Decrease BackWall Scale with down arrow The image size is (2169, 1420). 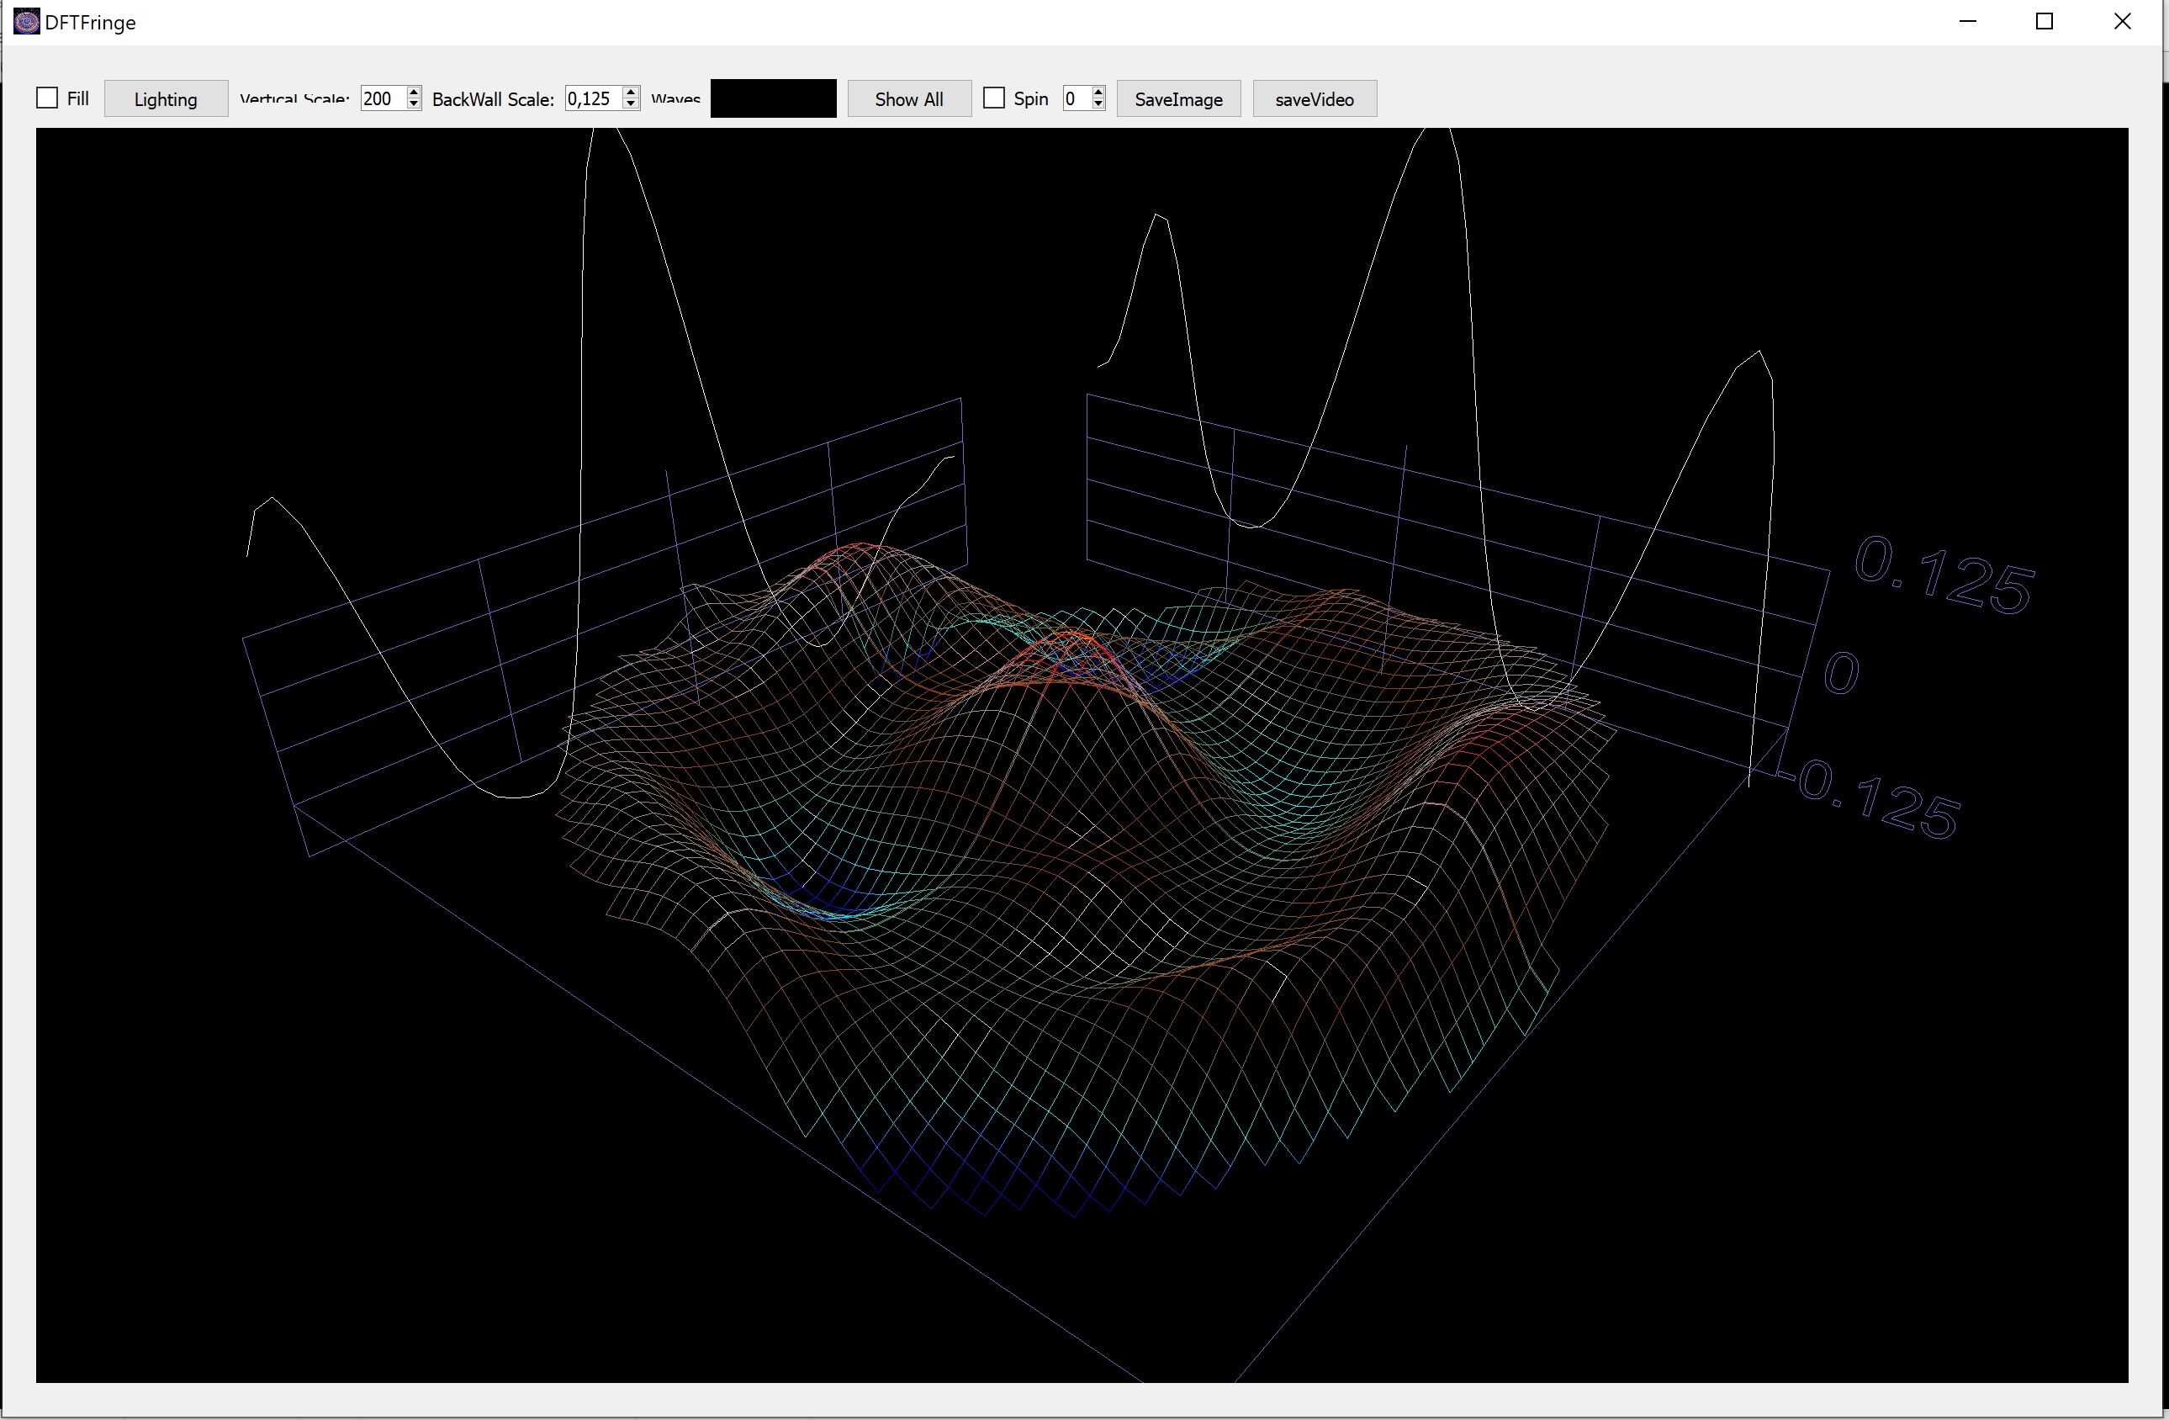click(x=632, y=105)
